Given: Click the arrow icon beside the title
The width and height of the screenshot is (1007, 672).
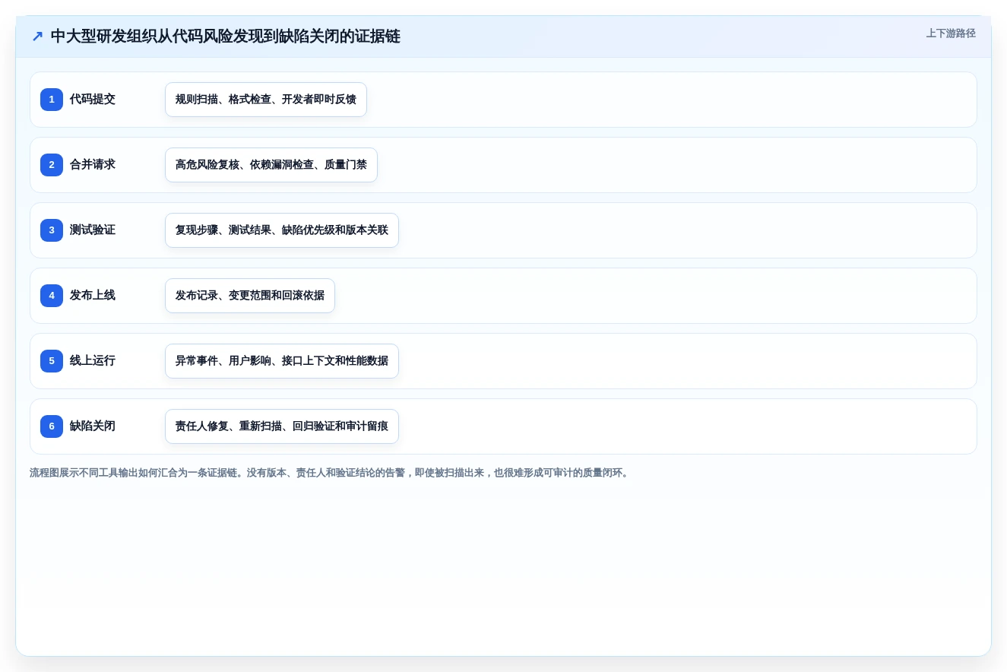Looking at the screenshot, I should point(37,36).
